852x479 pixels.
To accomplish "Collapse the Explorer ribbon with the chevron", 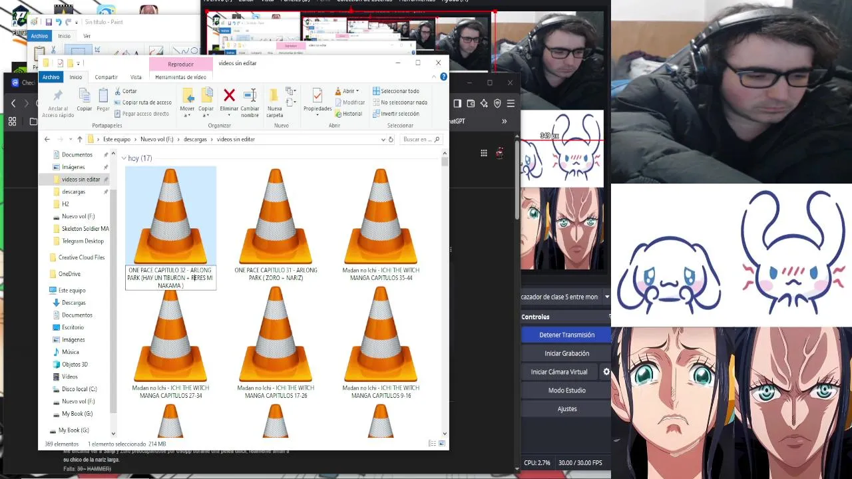I will point(434,77).
